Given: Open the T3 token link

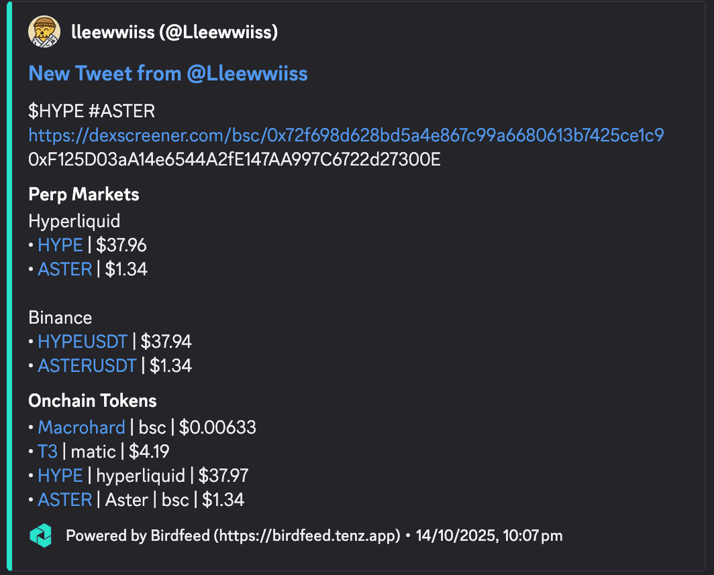Looking at the screenshot, I should [47, 451].
